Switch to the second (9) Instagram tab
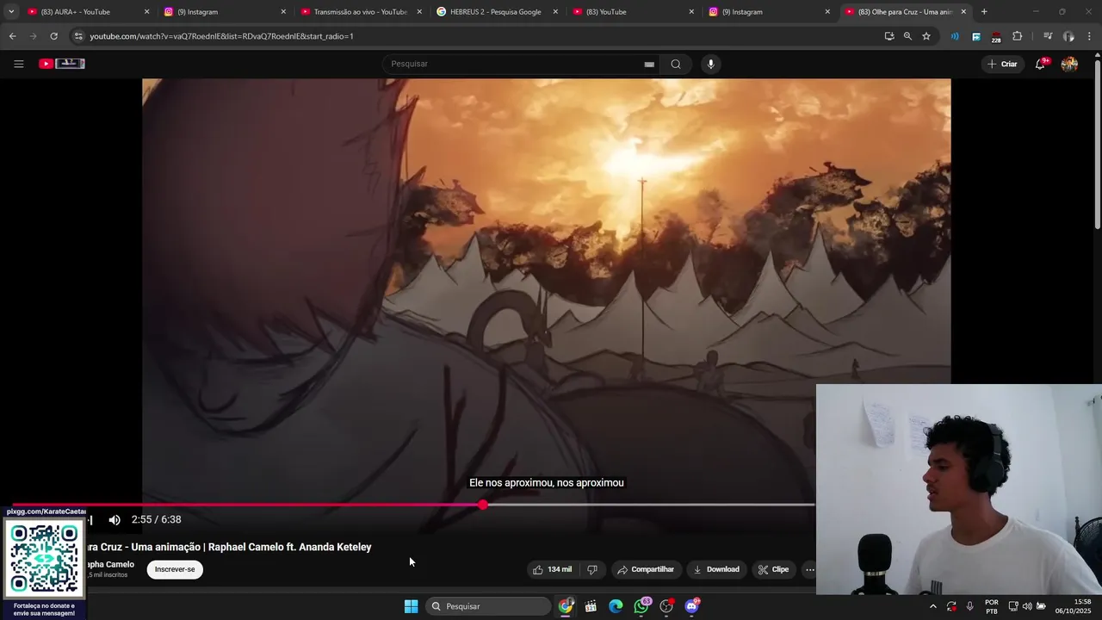This screenshot has width=1102, height=620. point(766,12)
